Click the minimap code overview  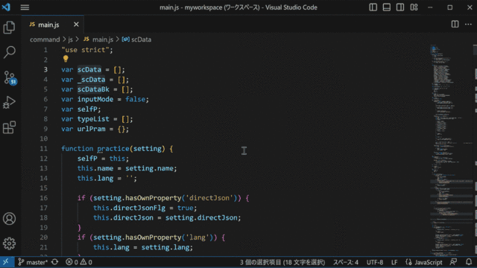(451, 150)
